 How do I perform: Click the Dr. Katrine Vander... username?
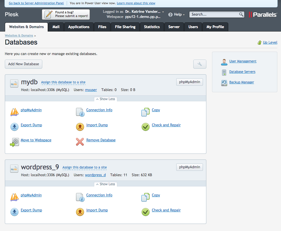(143, 11)
